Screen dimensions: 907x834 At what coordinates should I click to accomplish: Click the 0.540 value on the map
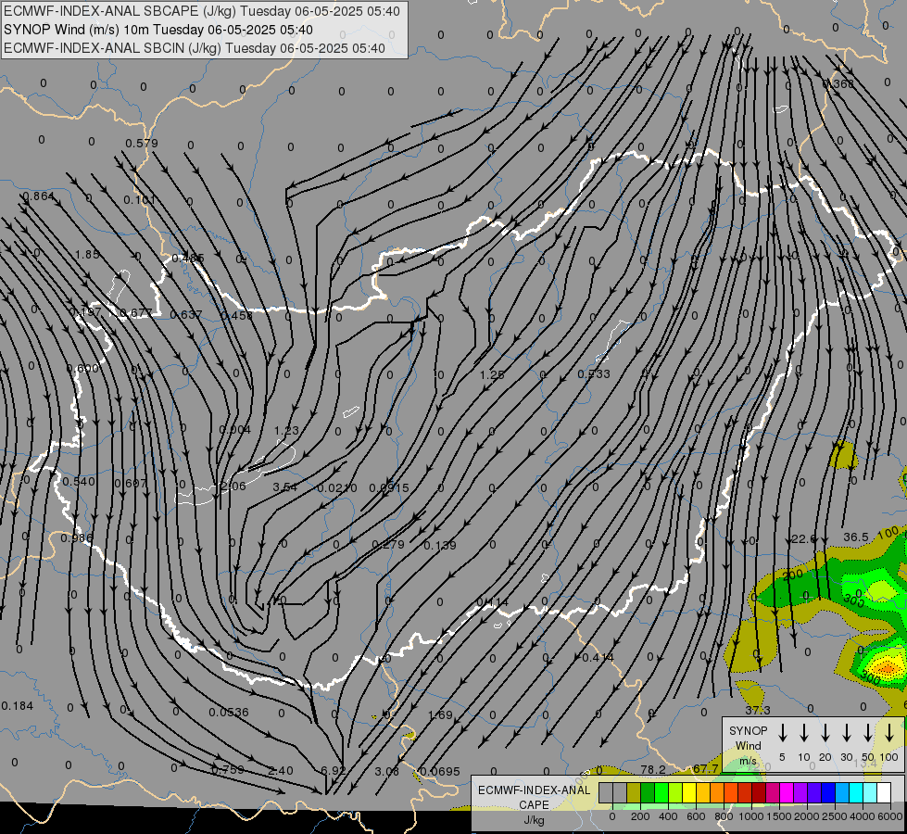click(79, 482)
